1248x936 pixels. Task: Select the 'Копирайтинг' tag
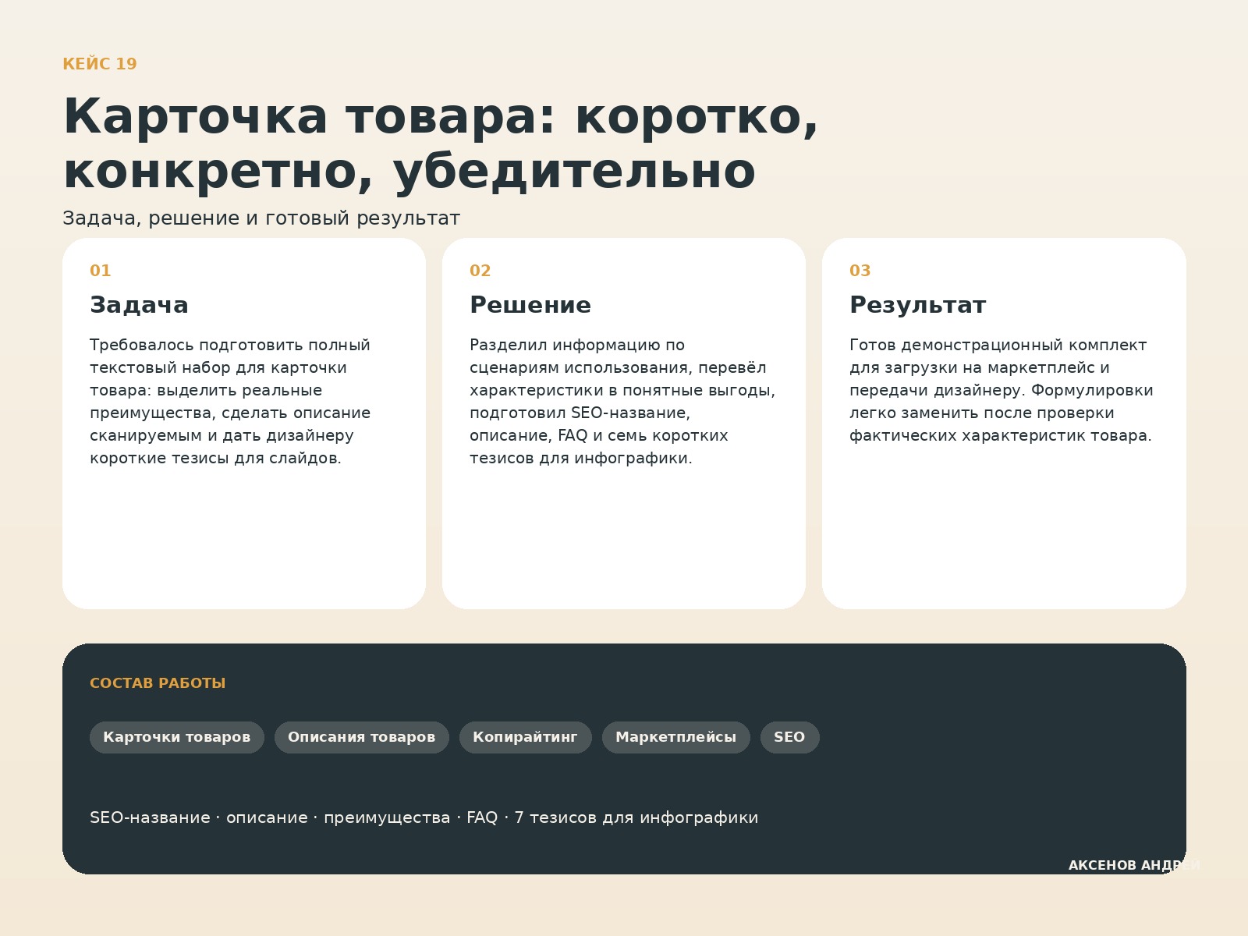click(x=526, y=737)
